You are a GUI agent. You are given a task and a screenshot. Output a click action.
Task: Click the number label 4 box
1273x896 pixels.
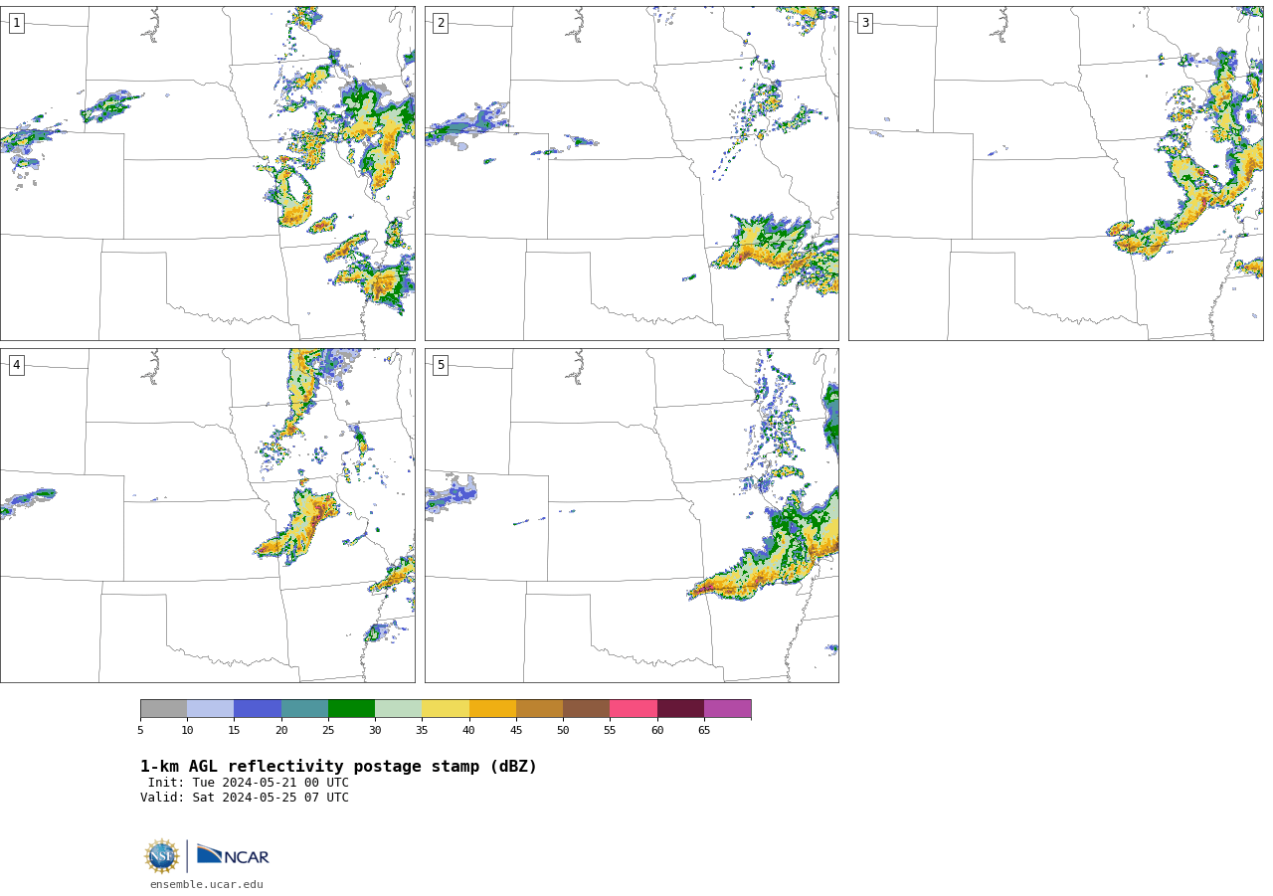(16, 365)
